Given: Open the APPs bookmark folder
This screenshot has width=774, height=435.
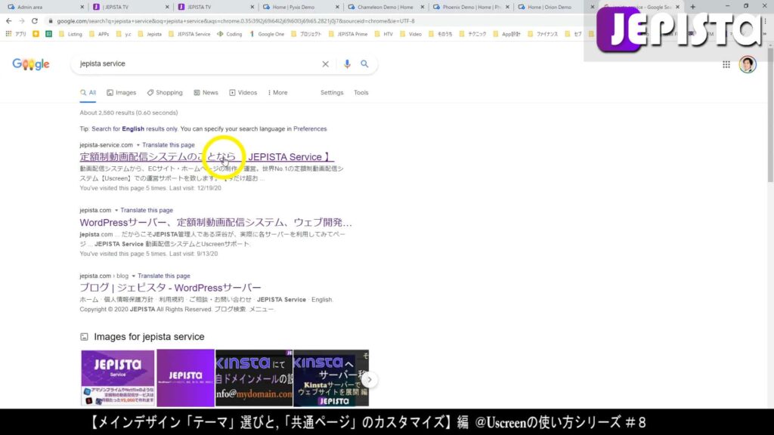Looking at the screenshot, I should coord(99,34).
